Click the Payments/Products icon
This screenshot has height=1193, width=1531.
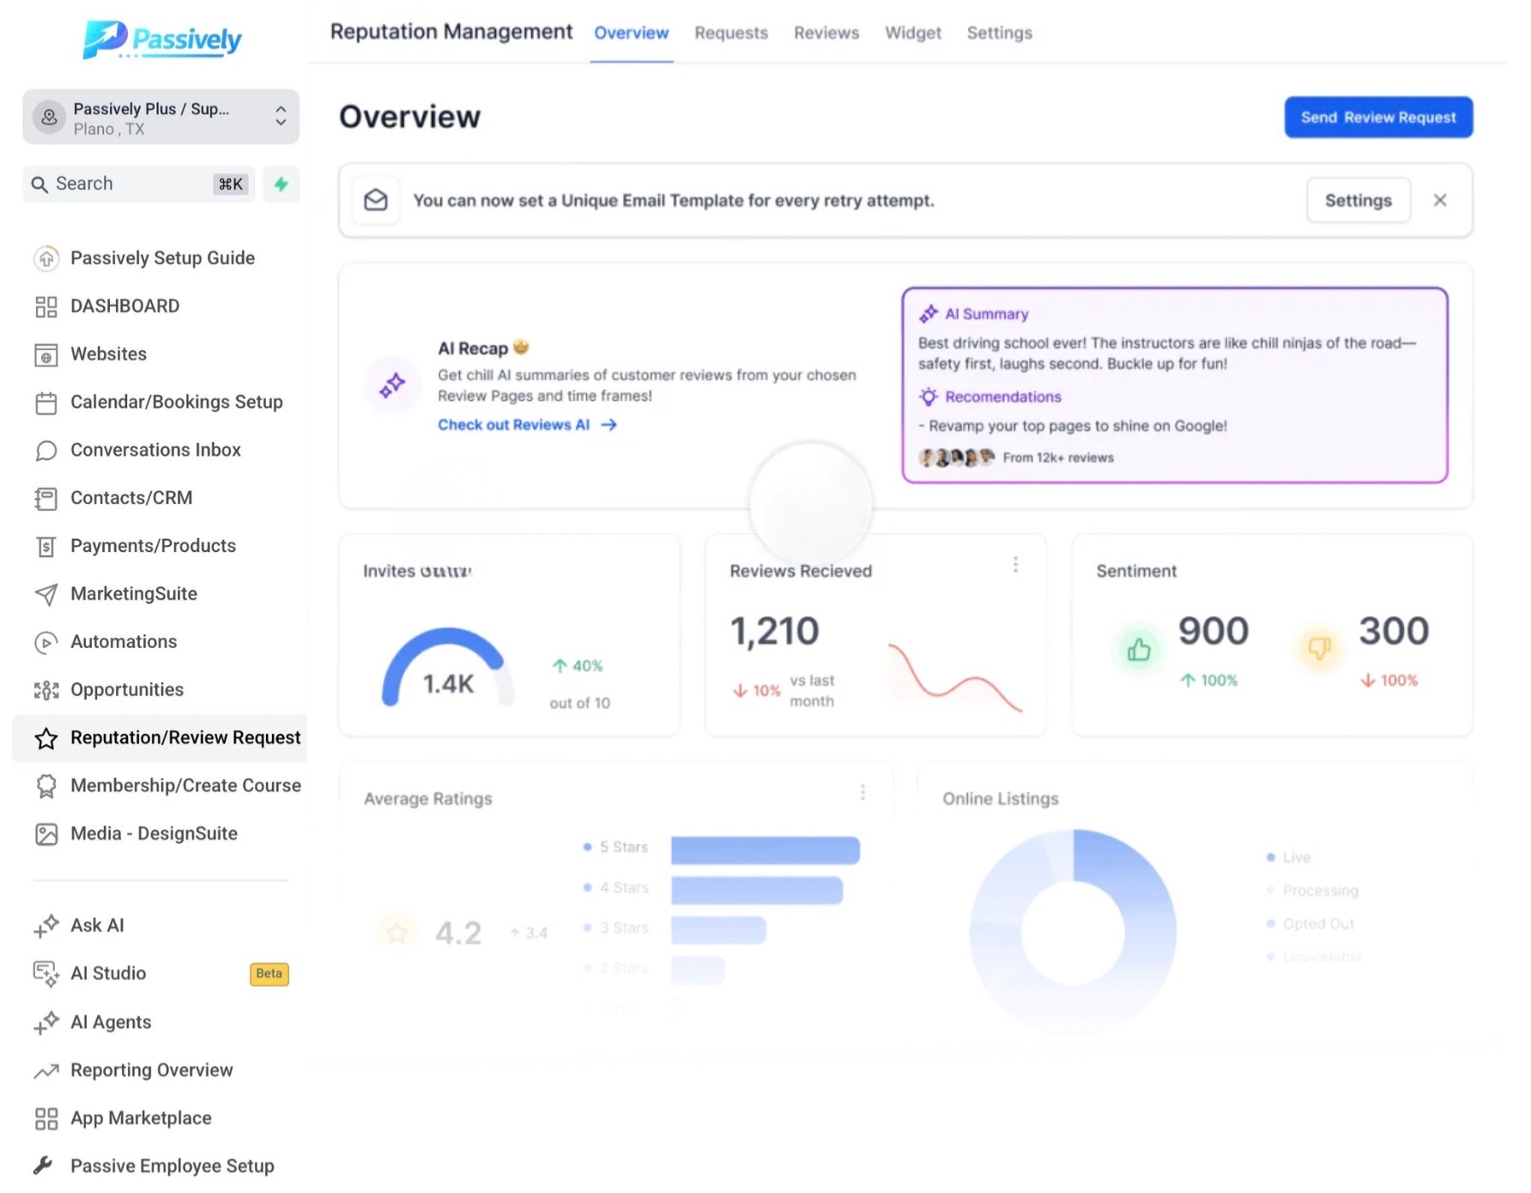coord(46,547)
